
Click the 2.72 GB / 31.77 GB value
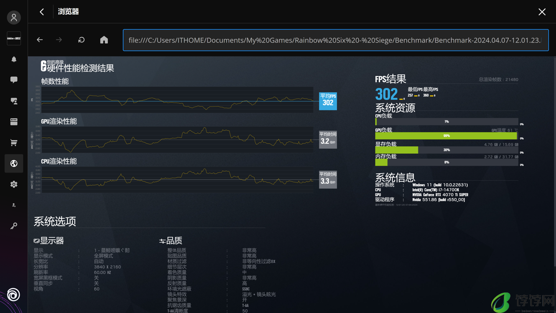coord(501,156)
